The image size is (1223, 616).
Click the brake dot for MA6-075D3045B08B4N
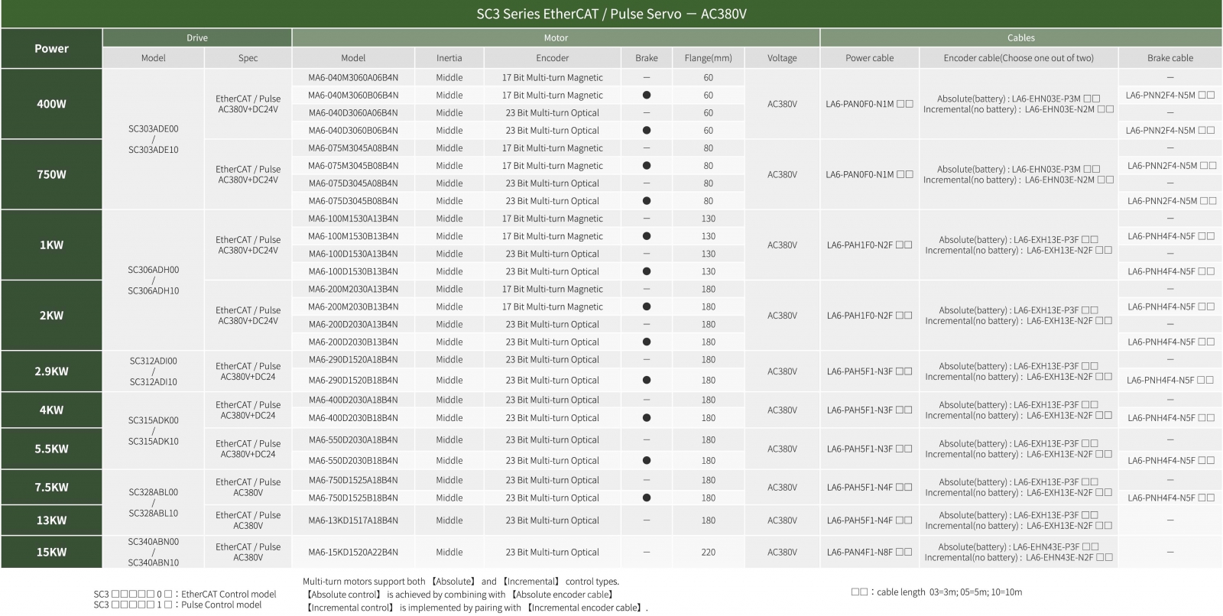click(x=647, y=201)
